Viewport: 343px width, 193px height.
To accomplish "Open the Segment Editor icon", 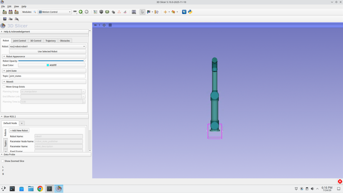I will (x=125, y=12).
